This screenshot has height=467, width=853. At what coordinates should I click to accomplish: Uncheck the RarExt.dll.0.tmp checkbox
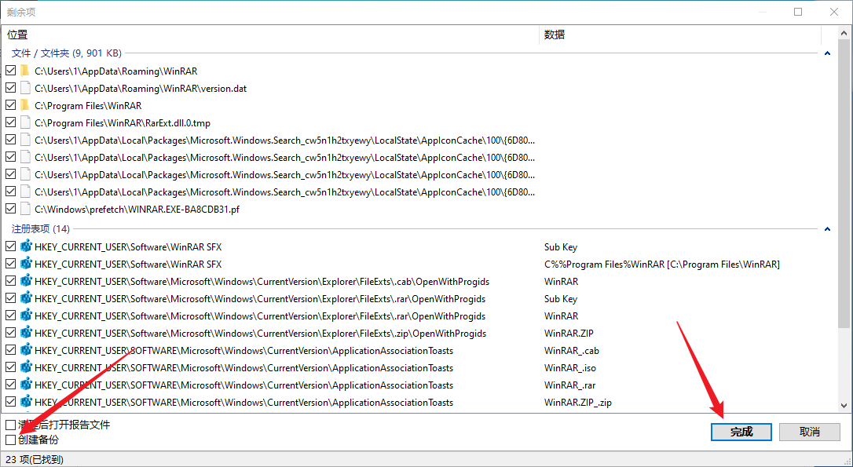click(10, 123)
